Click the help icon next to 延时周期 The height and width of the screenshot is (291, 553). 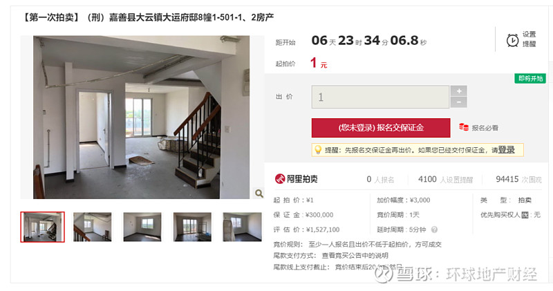[434, 229]
